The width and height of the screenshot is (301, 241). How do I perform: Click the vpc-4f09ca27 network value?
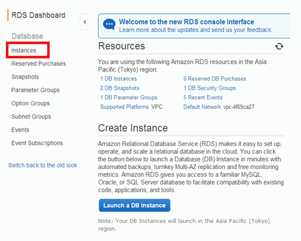239,107
